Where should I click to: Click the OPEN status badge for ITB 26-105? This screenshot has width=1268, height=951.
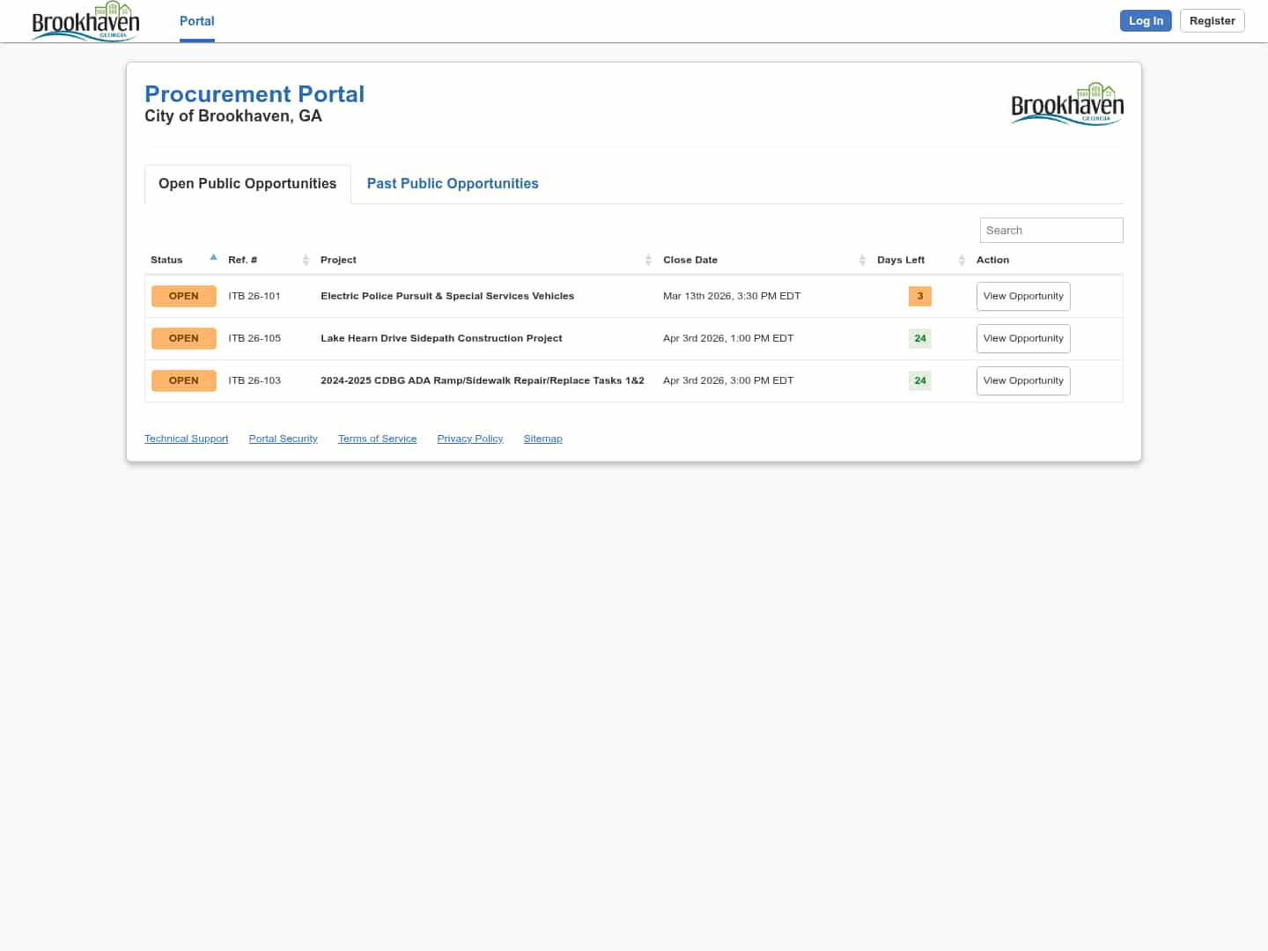pyautogui.click(x=183, y=339)
